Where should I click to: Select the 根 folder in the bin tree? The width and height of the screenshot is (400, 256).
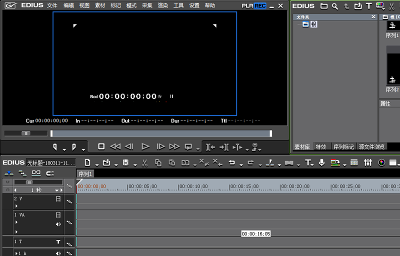point(313,24)
